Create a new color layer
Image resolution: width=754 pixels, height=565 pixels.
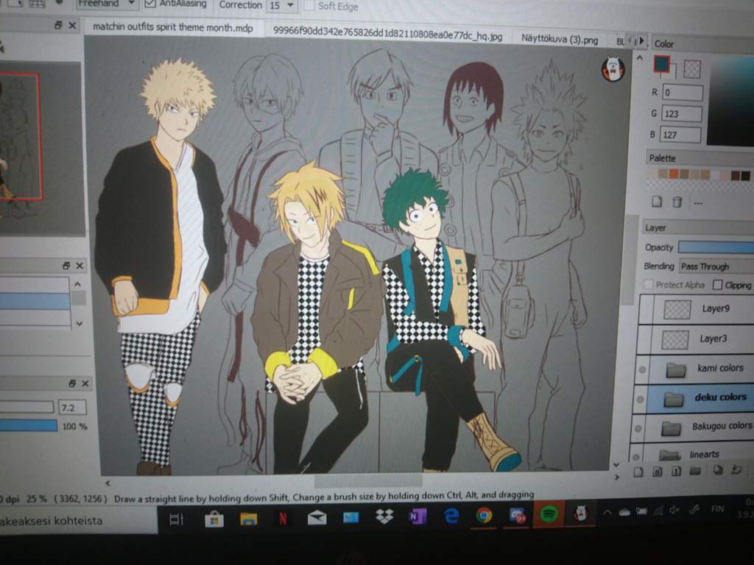(638, 472)
